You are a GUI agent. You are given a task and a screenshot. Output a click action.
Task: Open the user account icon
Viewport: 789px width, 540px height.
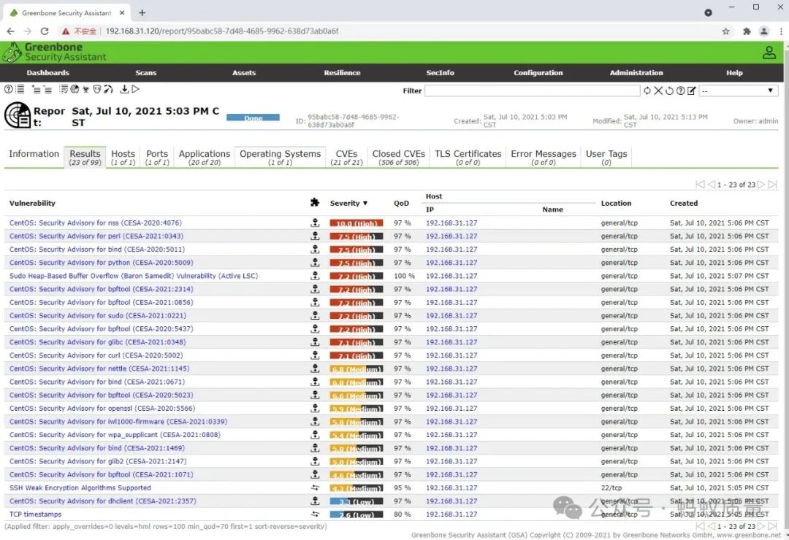(x=769, y=53)
